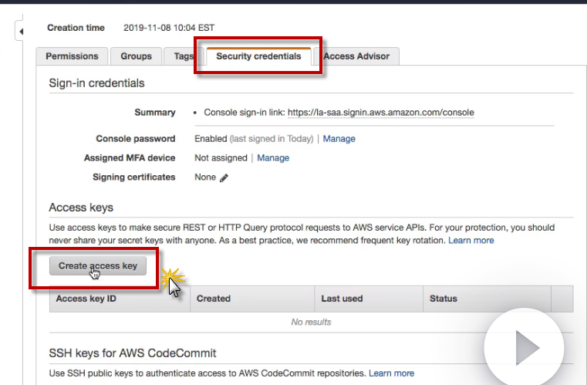The image size is (587, 385).
Task: Sort by the Created column header
Action: click(214, 299)
